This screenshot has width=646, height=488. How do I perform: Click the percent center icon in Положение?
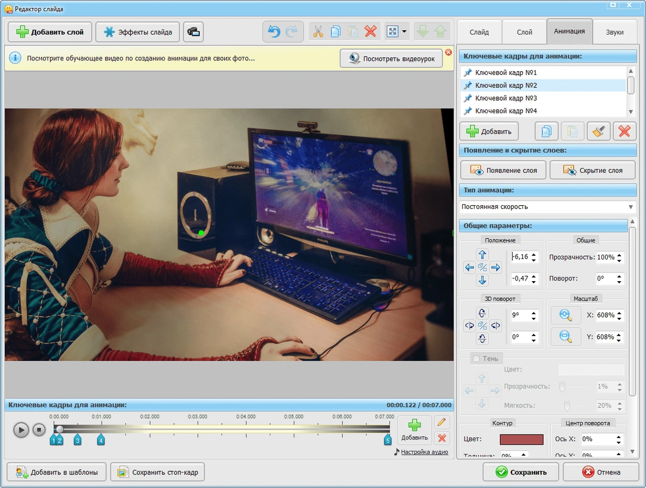point(482,267)
